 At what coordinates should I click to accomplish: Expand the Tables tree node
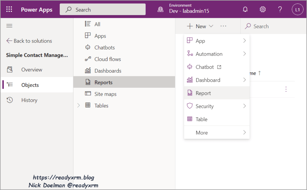(x=79, y=106)
